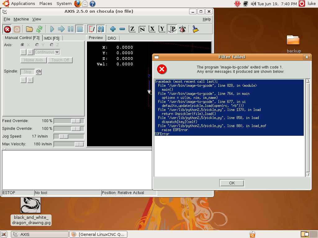Increase spindle speed plus button
The width and height of the screenshot is (318, 238).
(30, 80)
